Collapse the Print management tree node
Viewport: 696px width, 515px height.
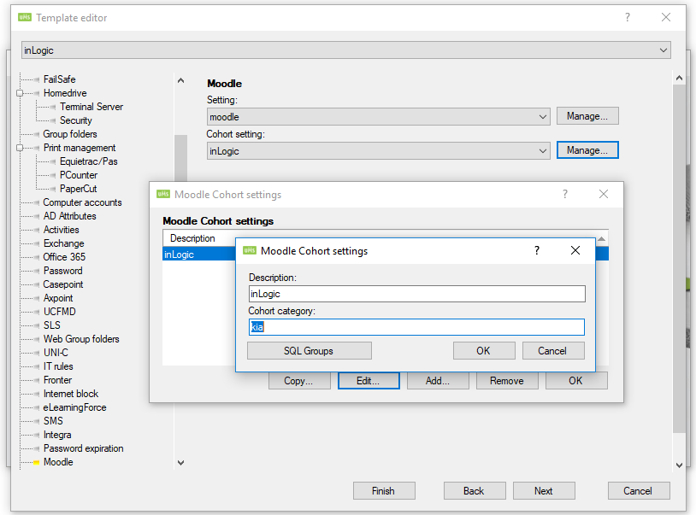tap(20, 148)
